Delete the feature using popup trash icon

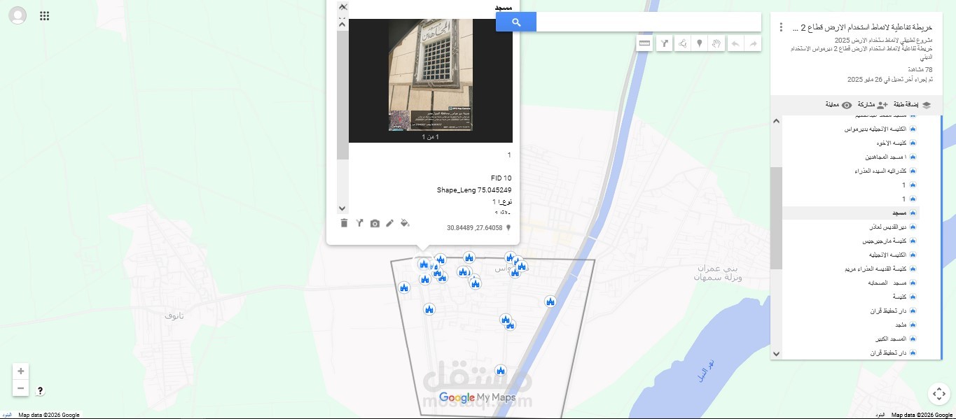point(344,223)
